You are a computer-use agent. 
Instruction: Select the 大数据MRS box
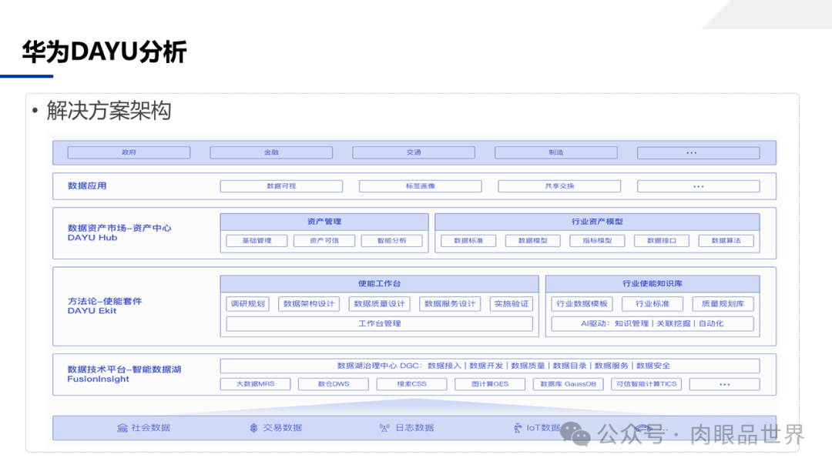255,384
